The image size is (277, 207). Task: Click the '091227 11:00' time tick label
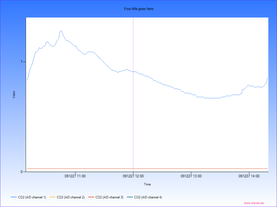pos(75,176)
